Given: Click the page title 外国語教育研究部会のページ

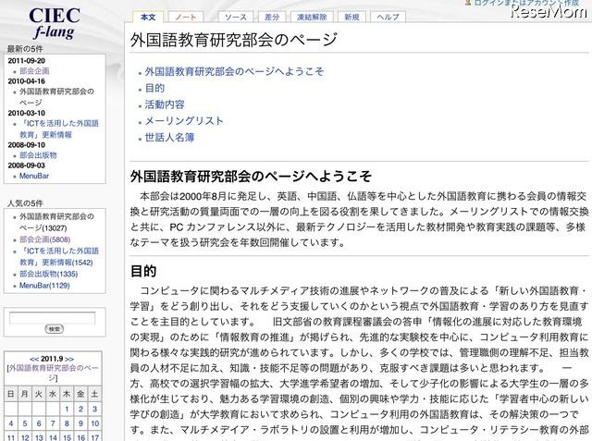Looking at the screenshot, I should point(234,40).
